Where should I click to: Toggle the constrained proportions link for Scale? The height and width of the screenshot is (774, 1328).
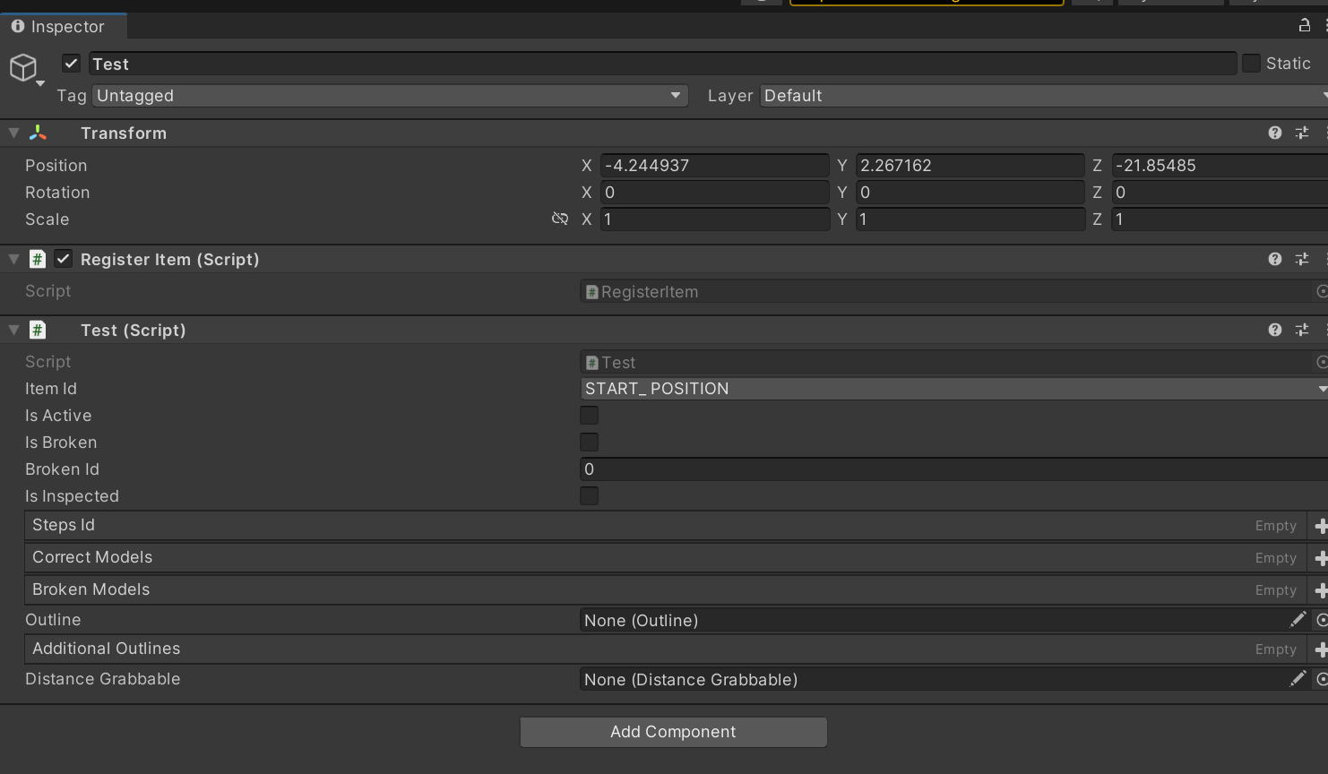[x=560, y=219]
